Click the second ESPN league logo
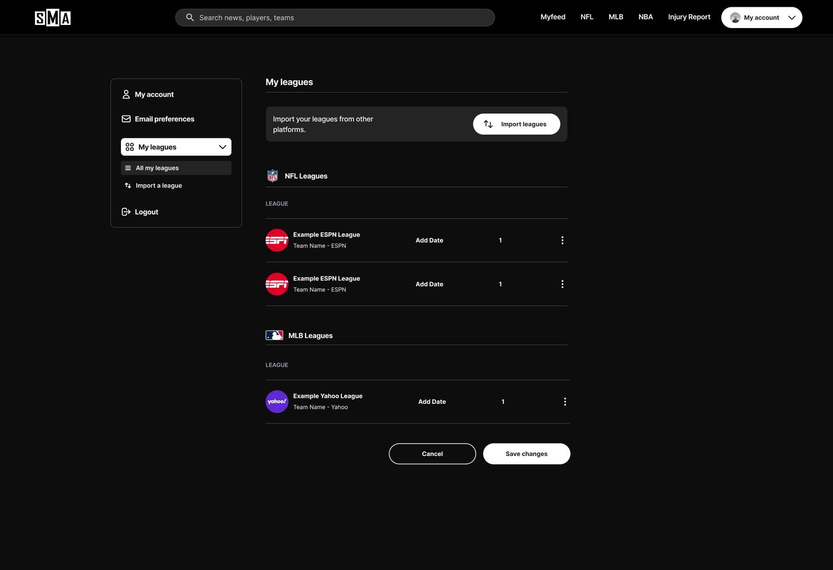 coord(277,284)
